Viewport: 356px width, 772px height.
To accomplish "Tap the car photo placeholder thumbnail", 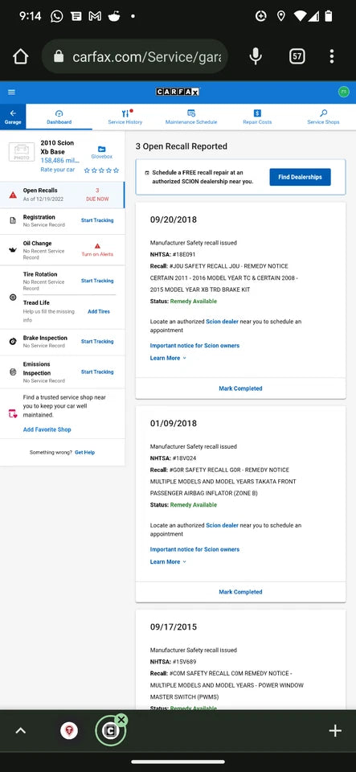I will 22,152.
